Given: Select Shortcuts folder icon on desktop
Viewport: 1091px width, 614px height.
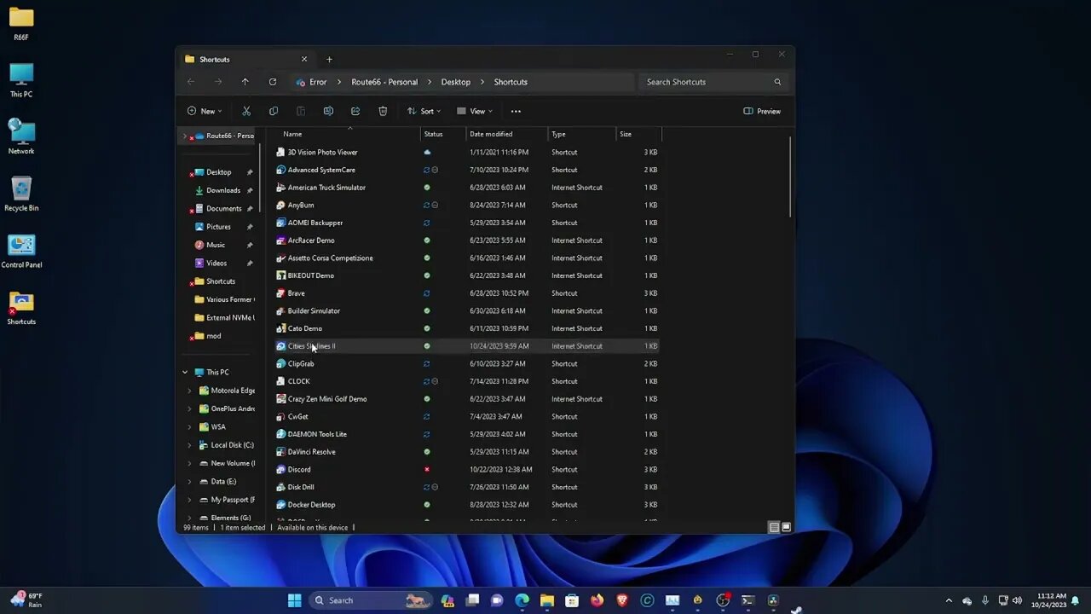Looking at the screenshot, I should pyautogui.click(x=21, y=309).
